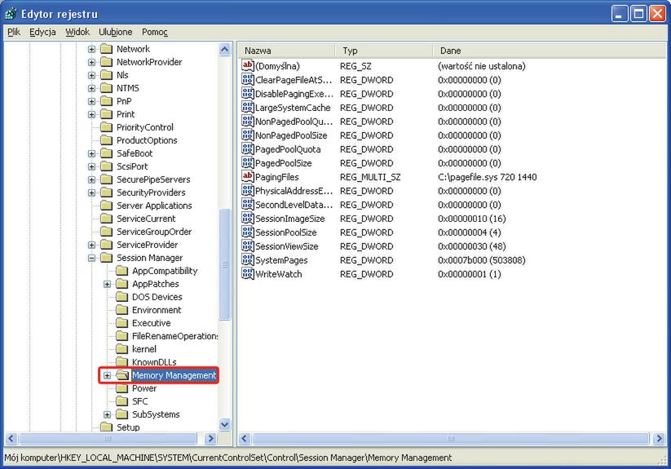Sort values by Dane column header
Viewport: 671px width, 469px height.
550,51
